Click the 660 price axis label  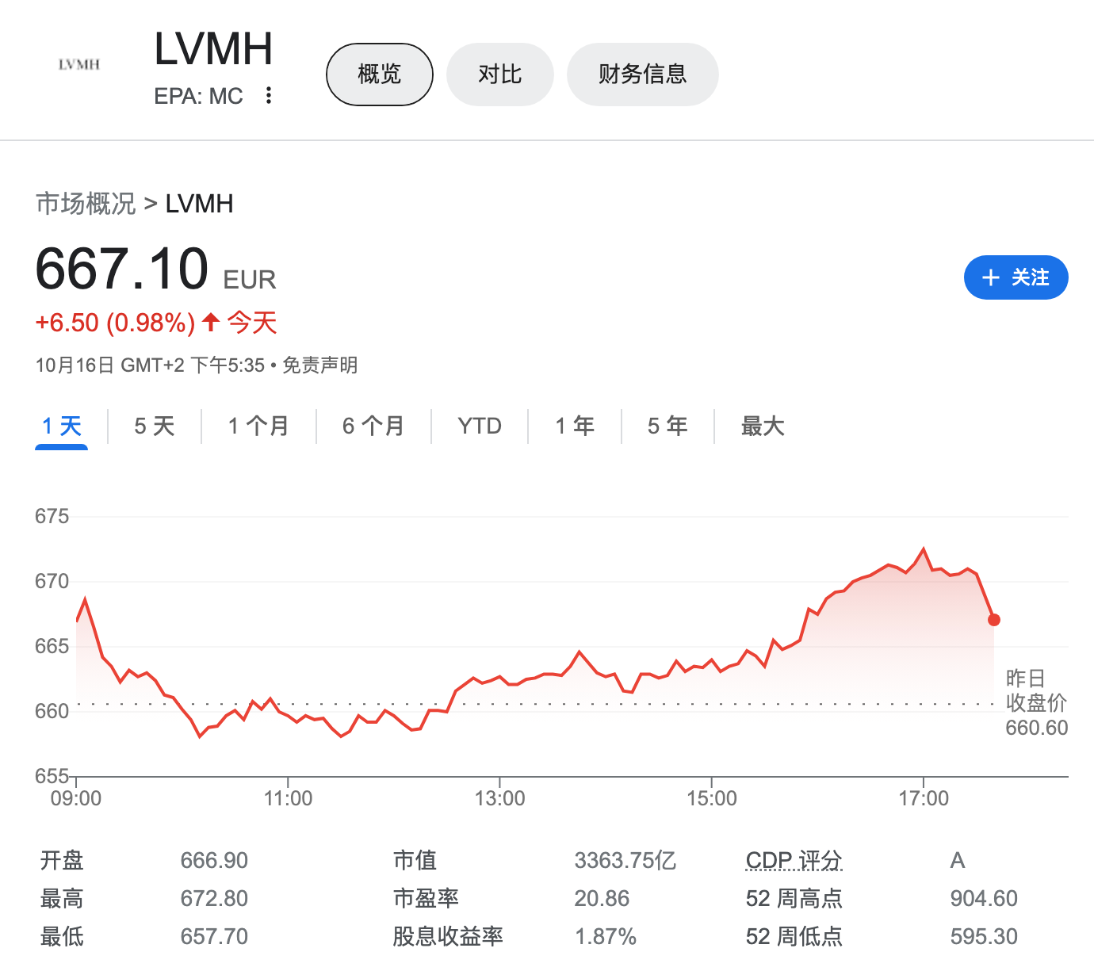[x=52, y=711]
